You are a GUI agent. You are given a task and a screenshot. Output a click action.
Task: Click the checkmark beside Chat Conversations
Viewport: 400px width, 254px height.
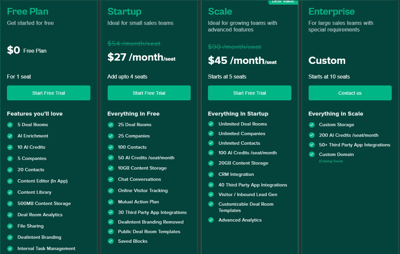(x=111, y=179)
